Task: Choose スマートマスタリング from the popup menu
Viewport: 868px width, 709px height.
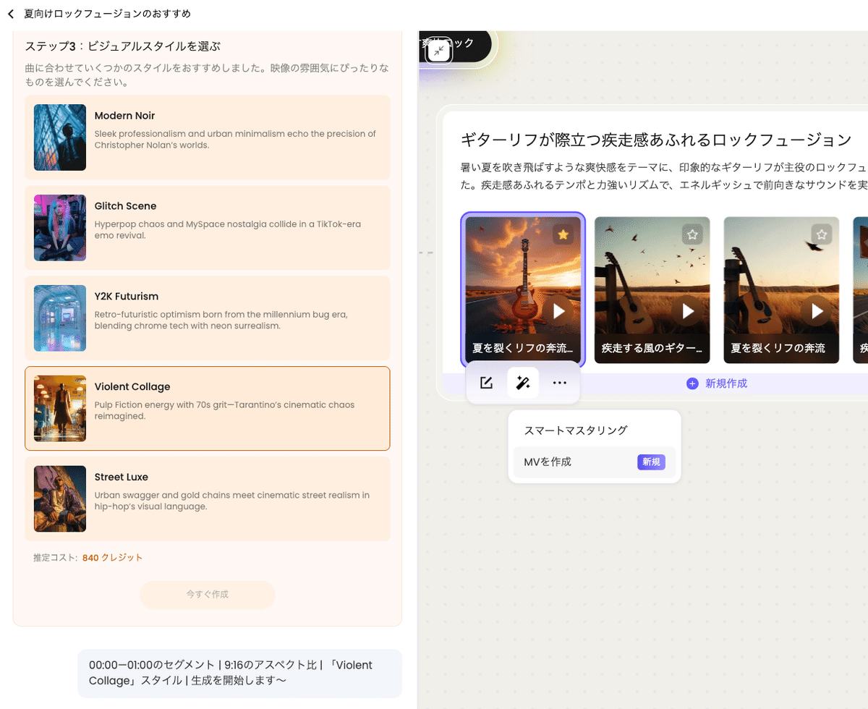Action: tap(576, 430)
